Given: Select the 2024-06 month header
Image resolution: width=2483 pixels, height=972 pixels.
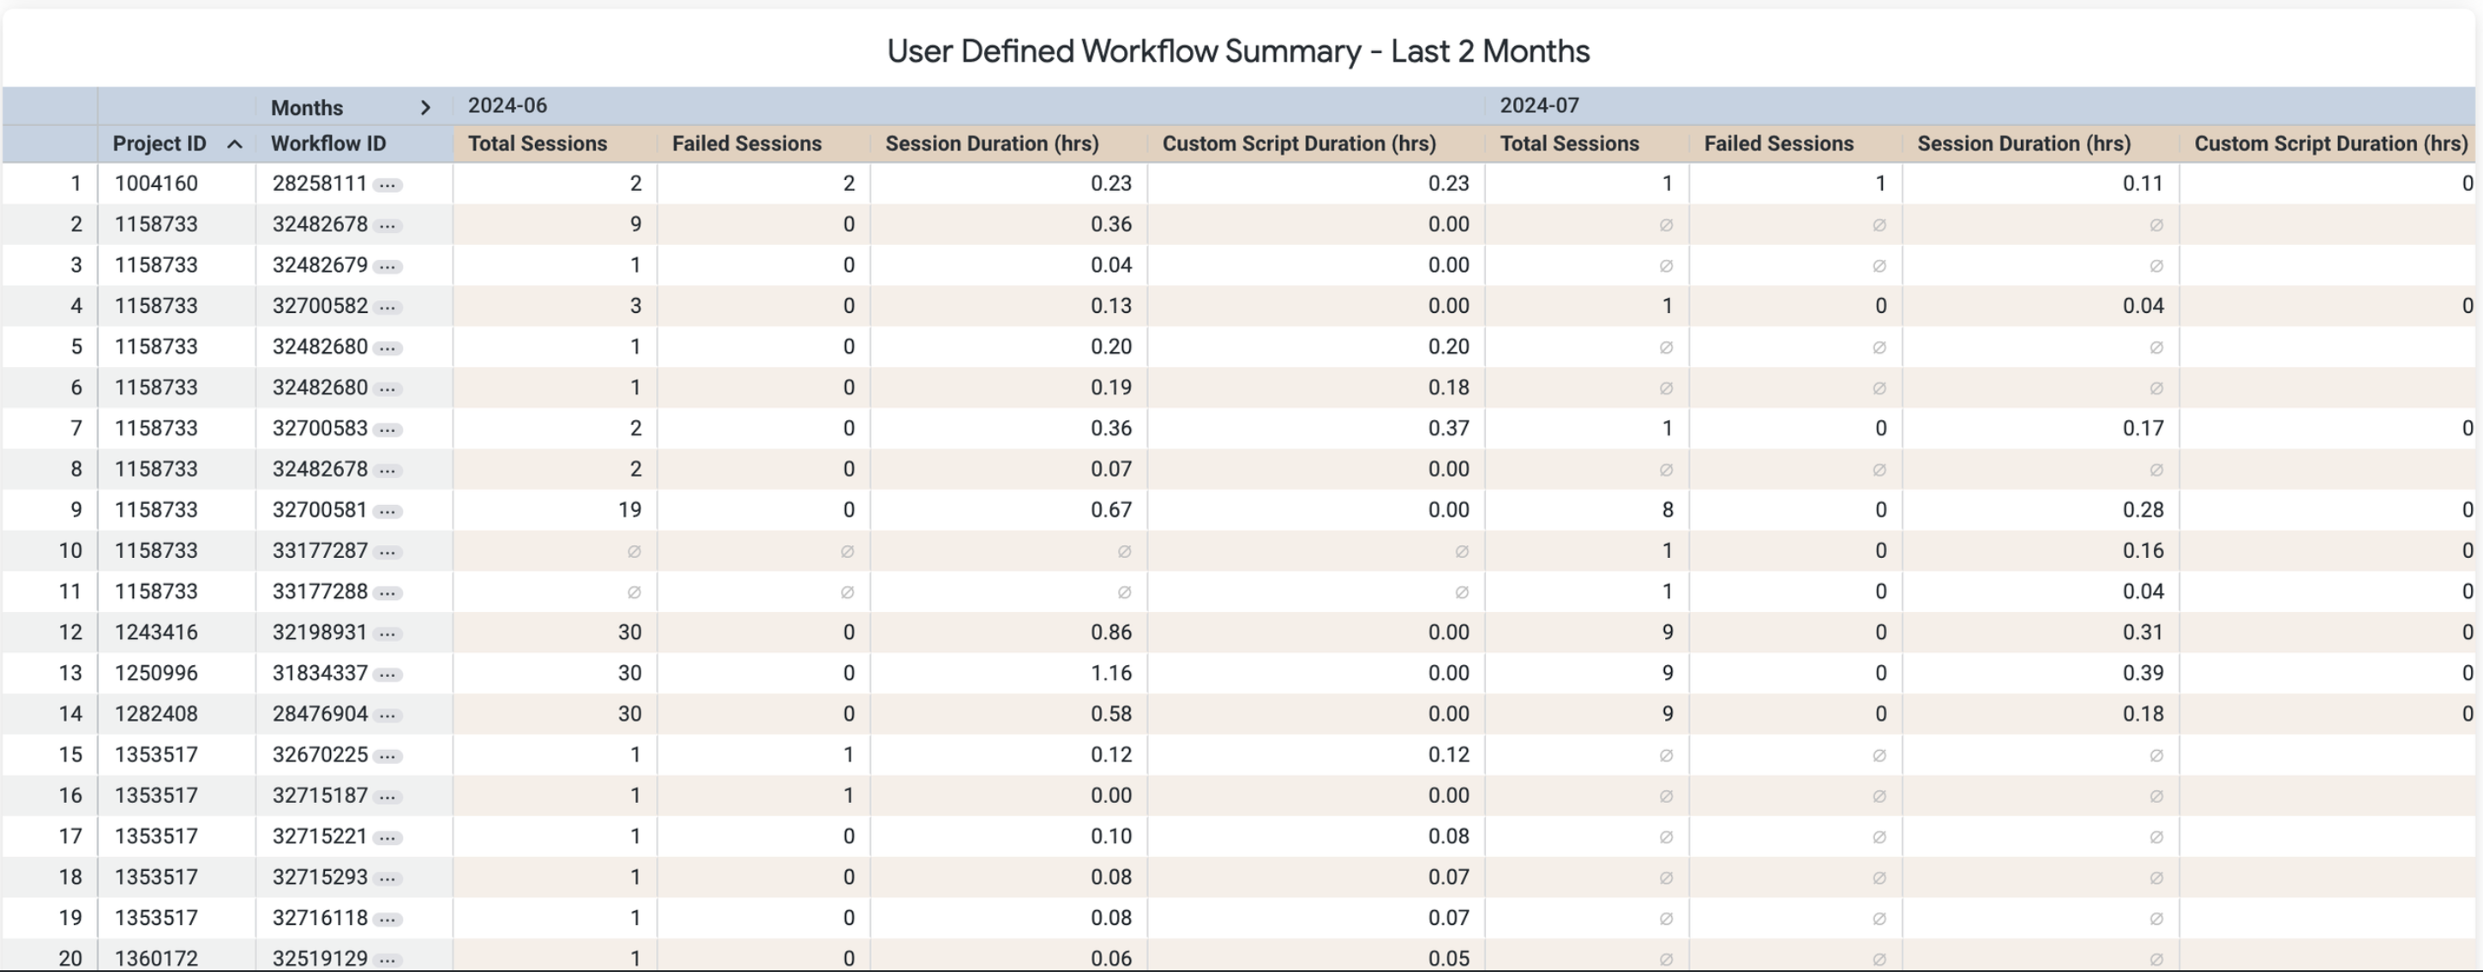Looking at the screenshot, I should (507, 106).
